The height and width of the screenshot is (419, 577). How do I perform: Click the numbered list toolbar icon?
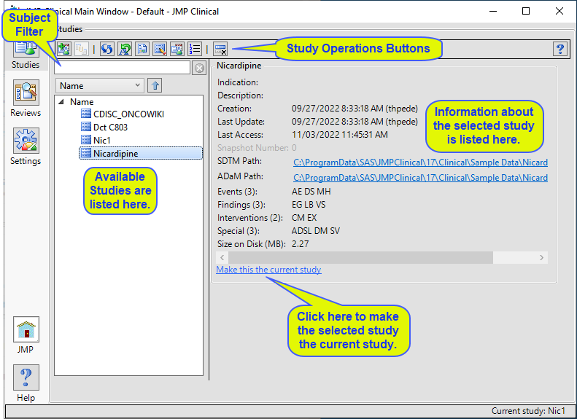[195, 49]
